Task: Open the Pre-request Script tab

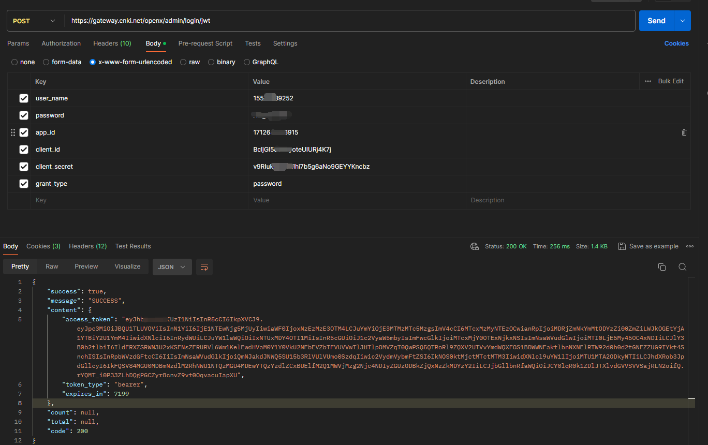Action: pos(205,43)
